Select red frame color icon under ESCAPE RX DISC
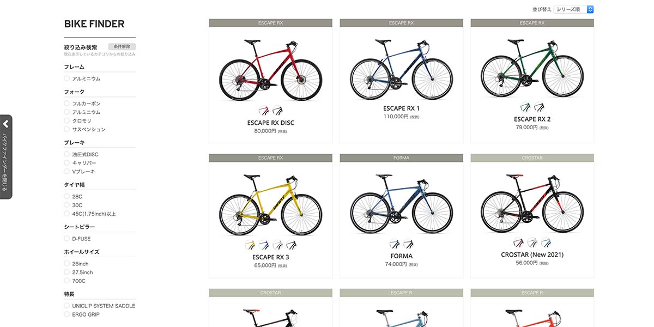The image size is (654, 327). (x=264, y=111)
